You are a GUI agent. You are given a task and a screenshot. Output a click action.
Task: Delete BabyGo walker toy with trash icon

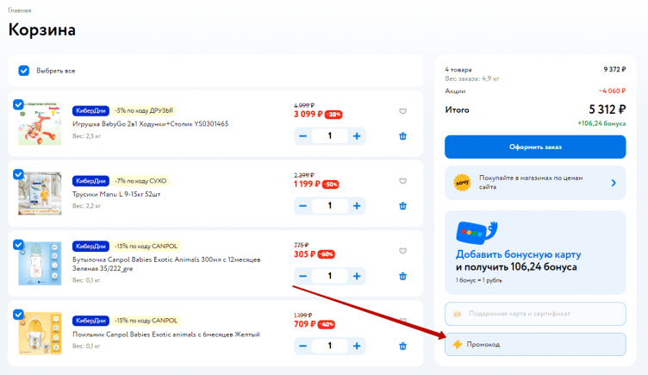pos(402,135)
